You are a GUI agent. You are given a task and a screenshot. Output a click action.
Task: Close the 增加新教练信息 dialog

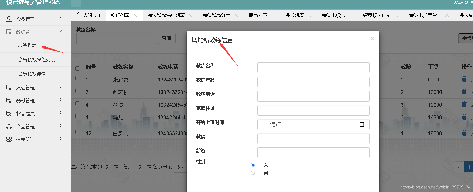pyautogui.click(x=372, y=39)
